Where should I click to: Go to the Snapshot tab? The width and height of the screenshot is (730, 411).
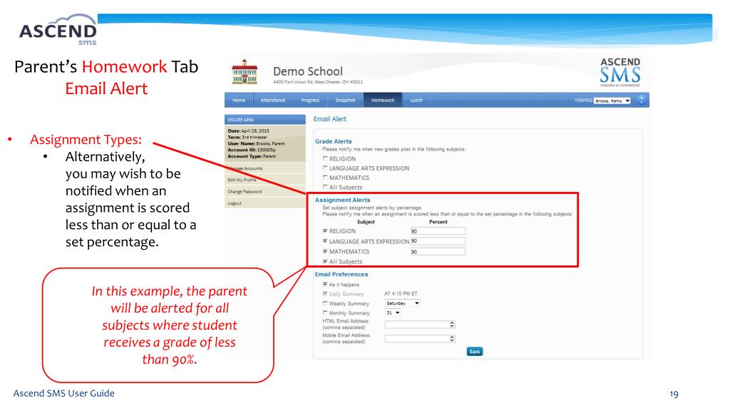(x=345, y=100)
